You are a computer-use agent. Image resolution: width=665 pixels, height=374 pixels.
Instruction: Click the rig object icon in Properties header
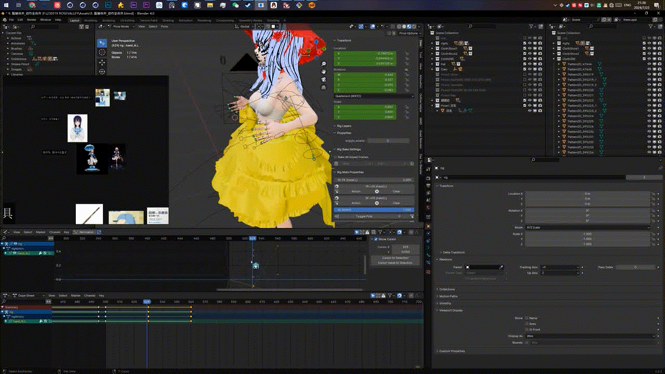[437, 168]
